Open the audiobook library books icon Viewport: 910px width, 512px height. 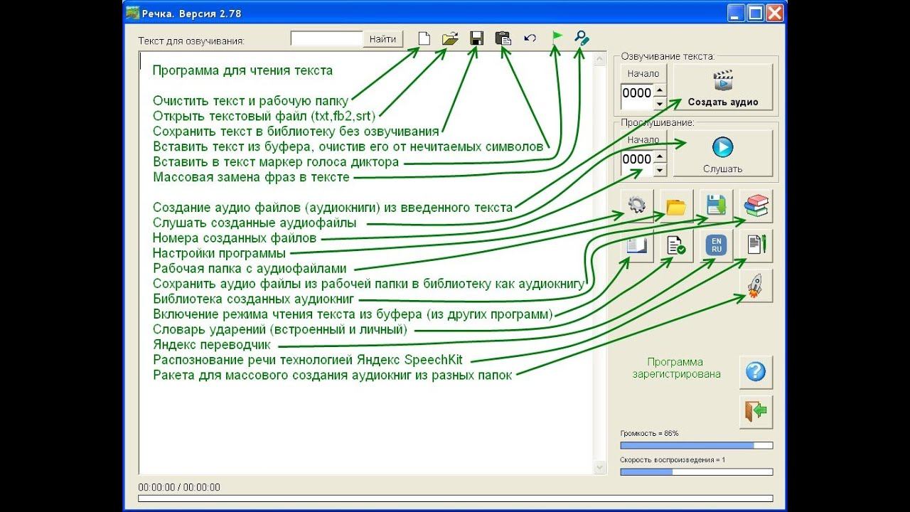pyautogui.click(x=756, y=206)
